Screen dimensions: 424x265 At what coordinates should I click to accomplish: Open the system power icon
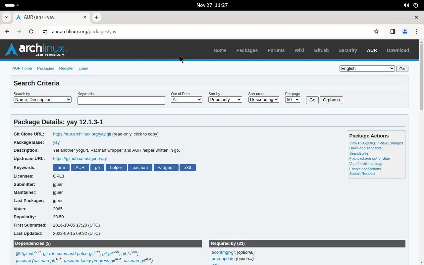pos(416,5)
